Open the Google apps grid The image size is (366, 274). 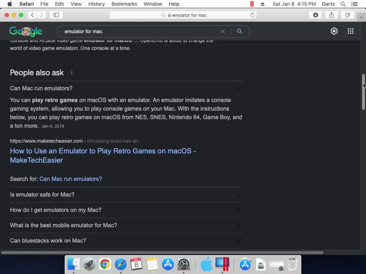click(351, 31)
